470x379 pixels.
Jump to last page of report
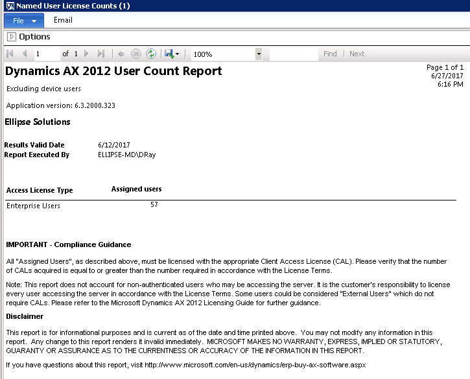click(101, 54)
